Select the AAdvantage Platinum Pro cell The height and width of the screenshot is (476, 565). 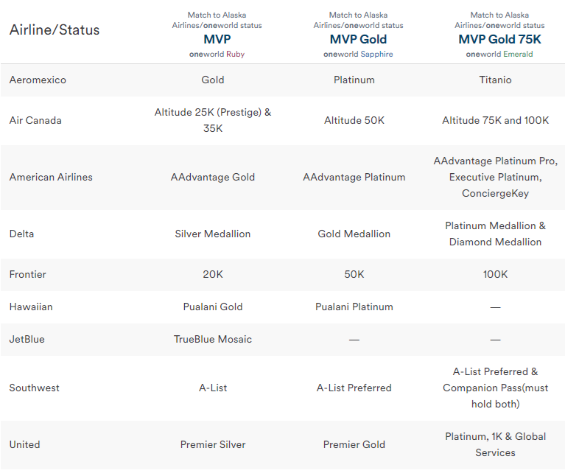[495, 177]
